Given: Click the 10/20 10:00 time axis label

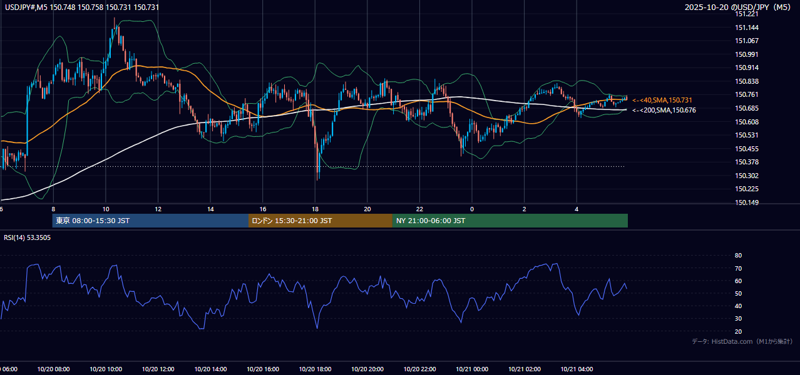Looking at the screenshot, I should pyautogui.click(x=106, y=369).
